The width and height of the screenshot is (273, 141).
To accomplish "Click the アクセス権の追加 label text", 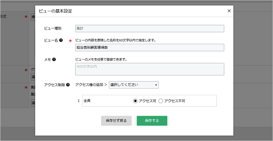I will [x=89, y=85].
